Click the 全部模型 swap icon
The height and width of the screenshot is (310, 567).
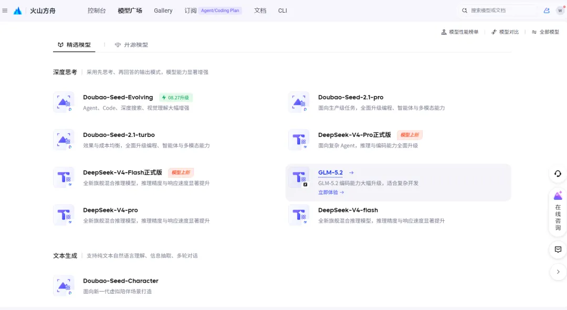tap(534, 32)
